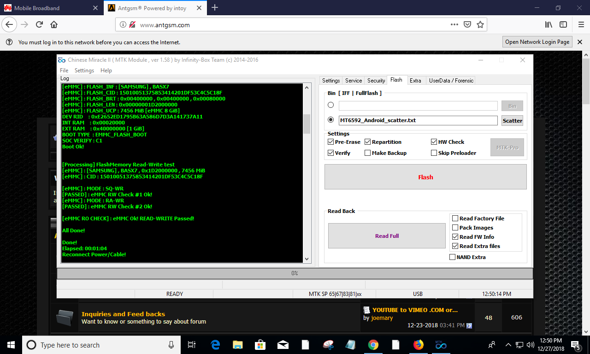Click the scatter file path field
Viewport: 590px width, 354px height.
click(x=418, y=120)
